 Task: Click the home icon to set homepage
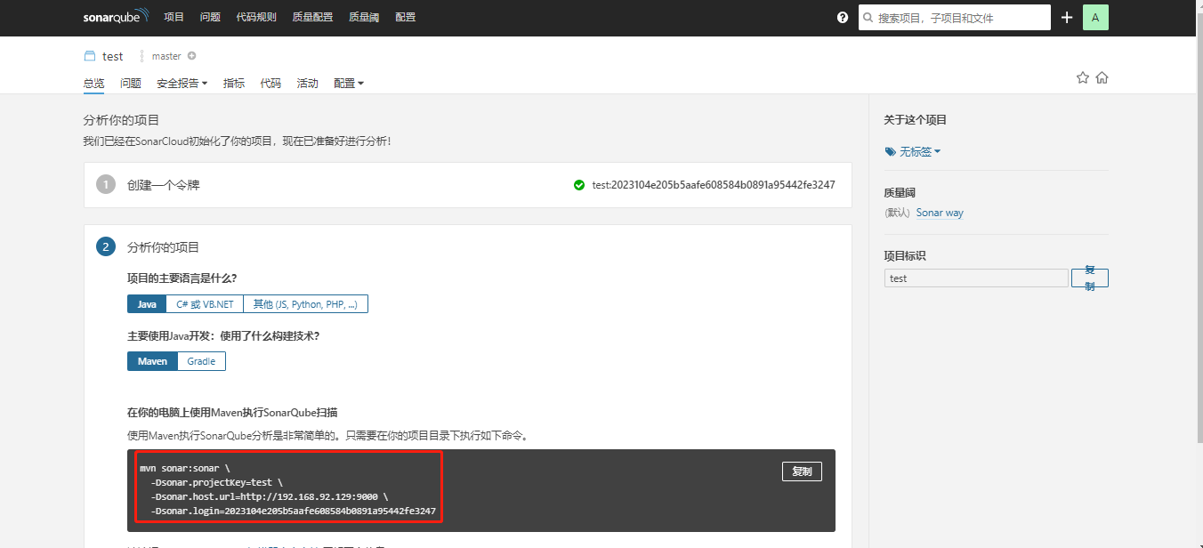point(1102,77)
